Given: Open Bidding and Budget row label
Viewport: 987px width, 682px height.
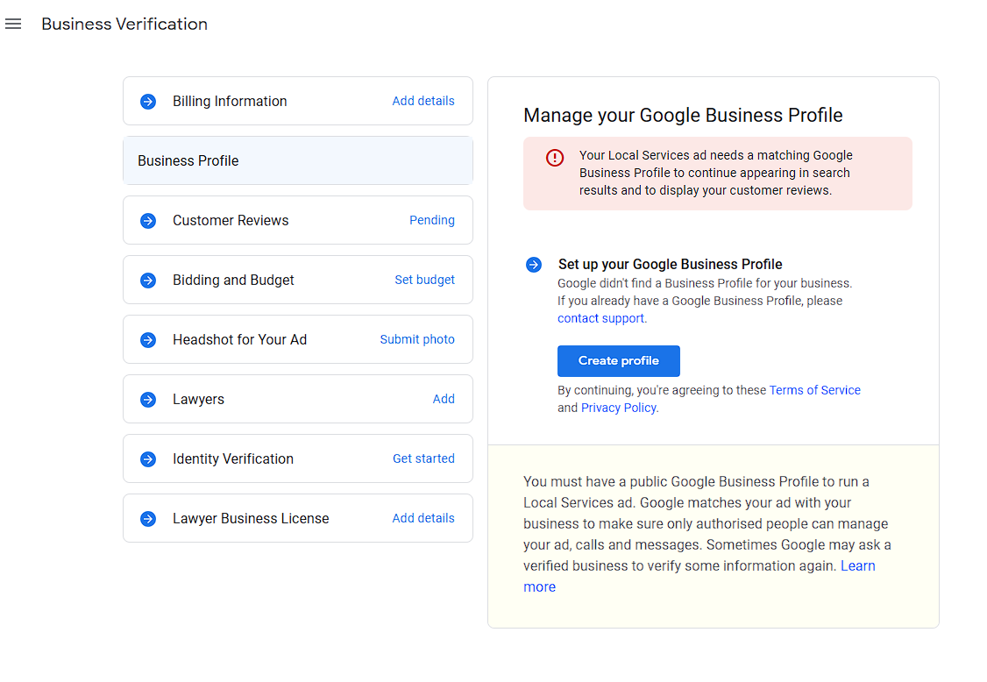Looking at the screenshot, I should tap(233, 281).
